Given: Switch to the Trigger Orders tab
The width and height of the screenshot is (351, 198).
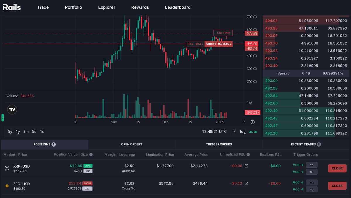Looking at the screenshot, I should coord(219,144).
